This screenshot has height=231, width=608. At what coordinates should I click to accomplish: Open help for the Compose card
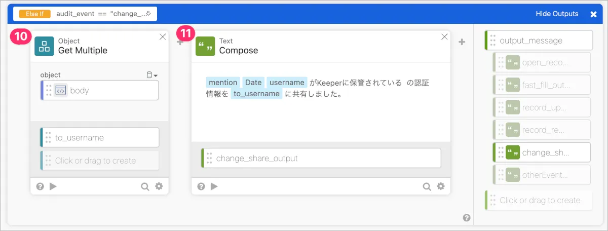tap(201, 186)
